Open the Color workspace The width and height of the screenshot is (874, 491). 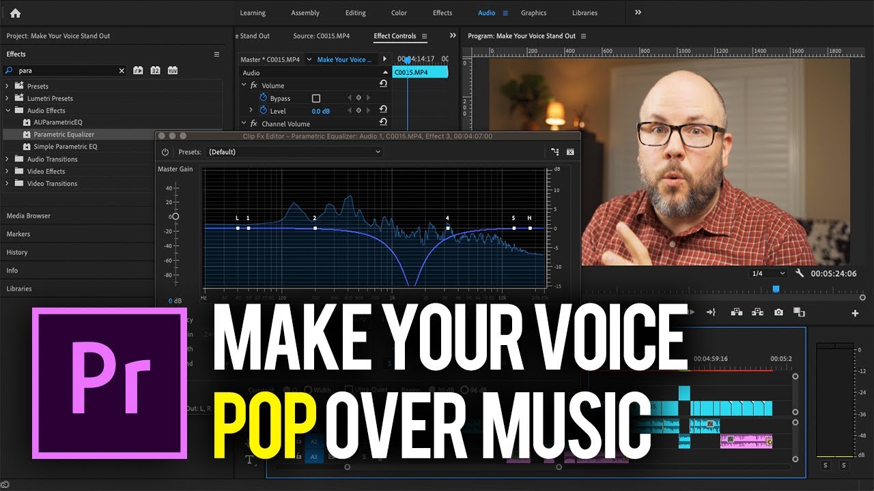(x=399, y=12)
